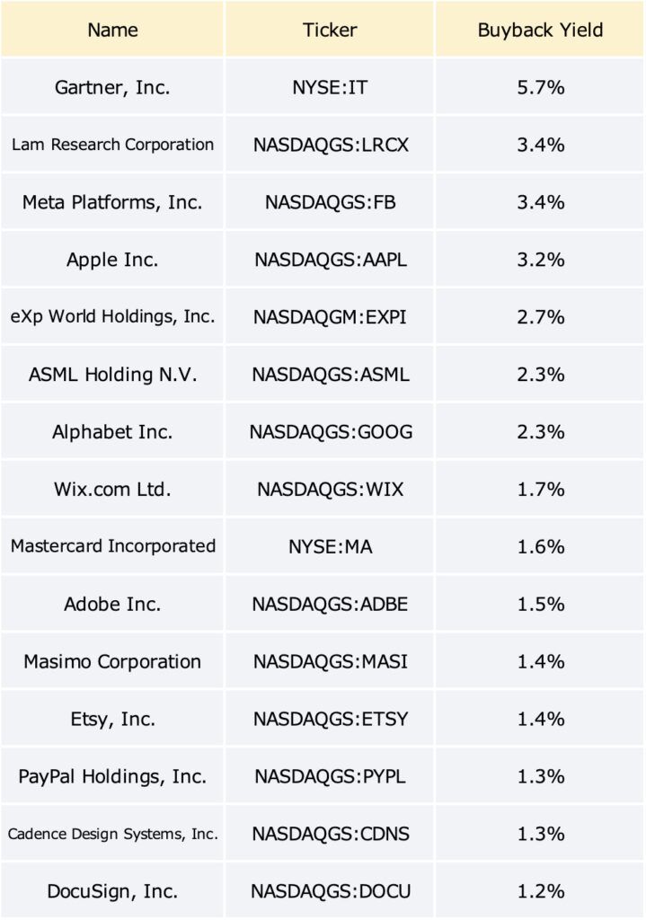The width and height of the screenshot is (646, 920).
Task: Click the Buyback Yield column header
Action: coord(540,30)
